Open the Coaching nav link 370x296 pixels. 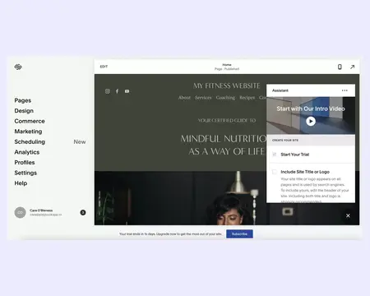point(225,98)
